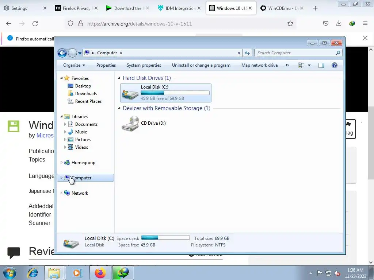Expand the Videos library arrow
This screenshot has width=374, height=280.
(65, 147)
